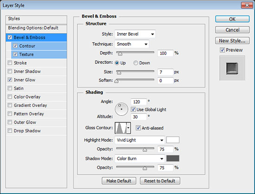Click the Make Default button
This screenshot has width=255, height=194.
119,181
